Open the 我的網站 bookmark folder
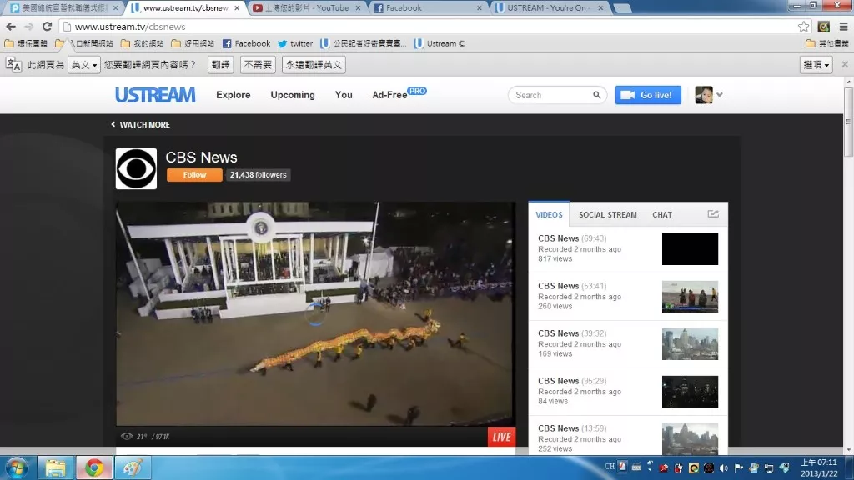Screen dimensions: 854x480 142,43
